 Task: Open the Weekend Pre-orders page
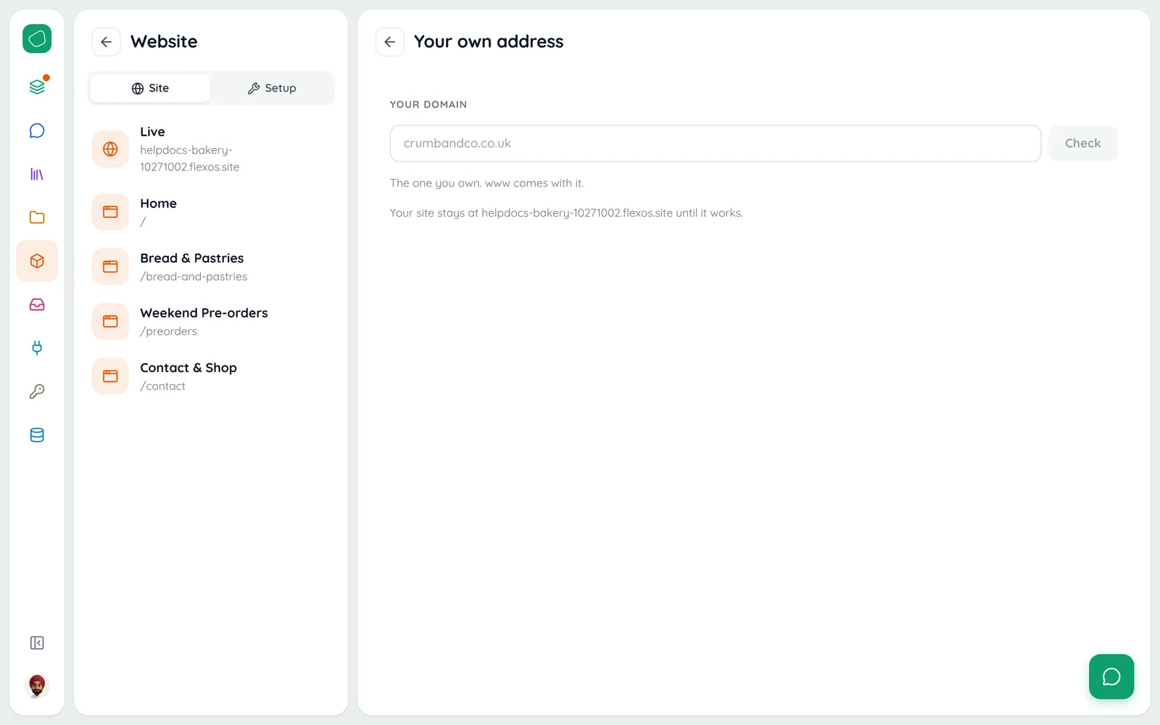tap(211, 322)
